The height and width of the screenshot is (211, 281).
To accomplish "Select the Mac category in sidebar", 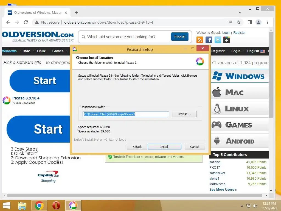I will [240, 92].
